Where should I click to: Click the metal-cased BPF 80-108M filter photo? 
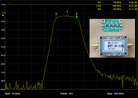click(x=113, y=46)
